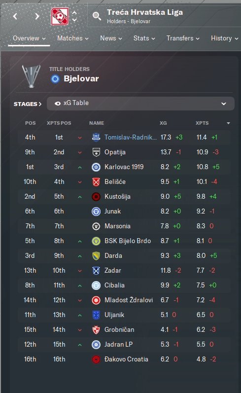Click the XPTS sort arrow
Viewport: 241px width, 393px height.
228,123
